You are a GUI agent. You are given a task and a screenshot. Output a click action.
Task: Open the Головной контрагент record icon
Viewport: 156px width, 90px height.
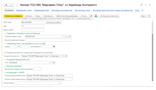click(x=66, y=56)
